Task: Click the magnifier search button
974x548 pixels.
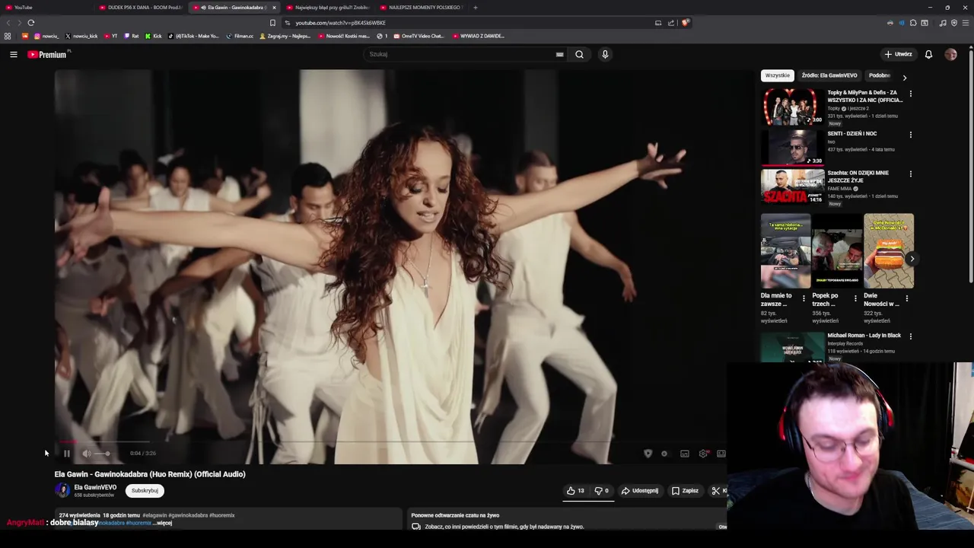Action: [x=579, y=54]
